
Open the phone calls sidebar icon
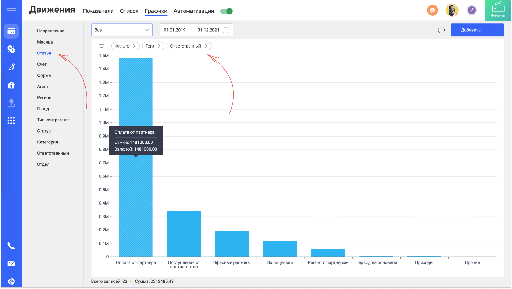pyautogui.click(x=11, y=246)
